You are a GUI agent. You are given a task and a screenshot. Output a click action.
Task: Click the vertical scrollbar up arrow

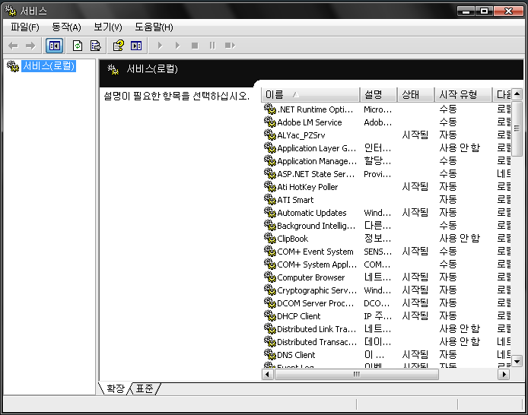517,94
